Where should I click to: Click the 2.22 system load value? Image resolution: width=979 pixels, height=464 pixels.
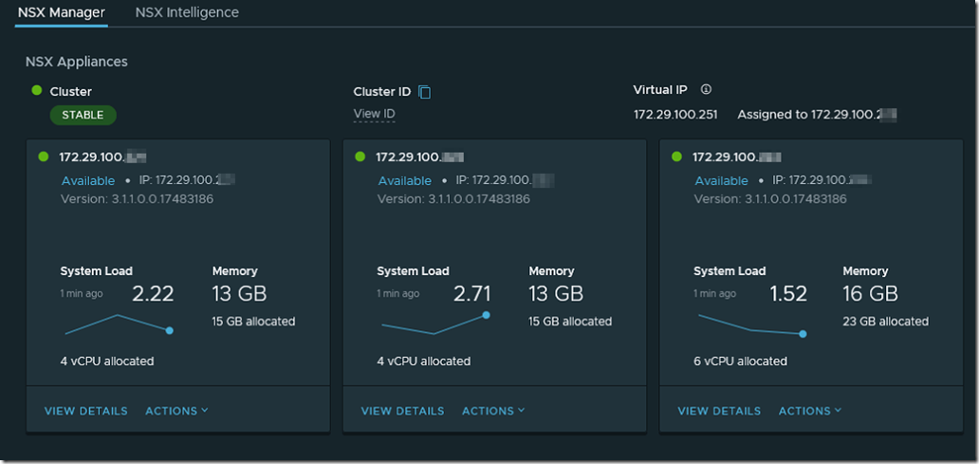153,293
